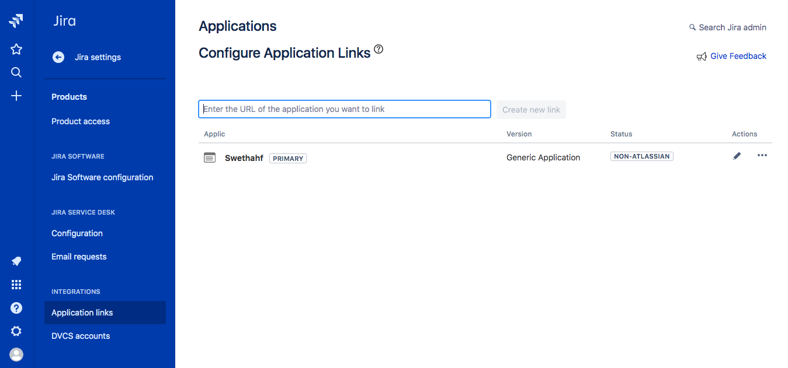Screen dimensions: 788x368
Task: Click the Version column header
Action: 519,134
